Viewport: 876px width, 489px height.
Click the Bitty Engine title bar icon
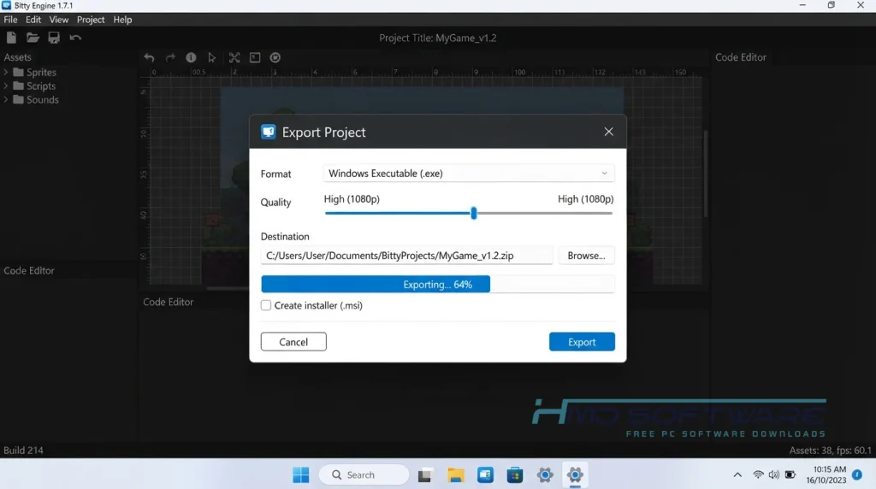click(x=6, y=5)
